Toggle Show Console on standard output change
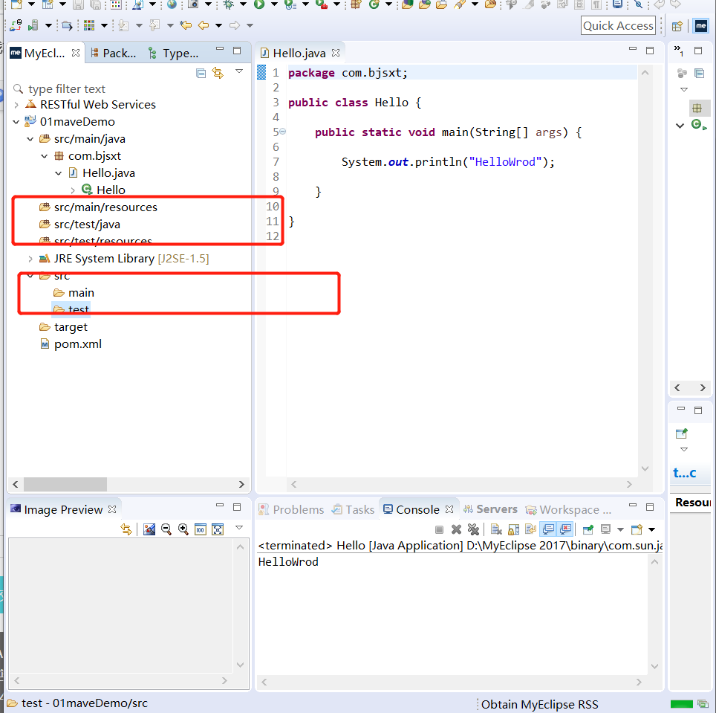Screen dimensions: 716x713 (x=548, y=529)
